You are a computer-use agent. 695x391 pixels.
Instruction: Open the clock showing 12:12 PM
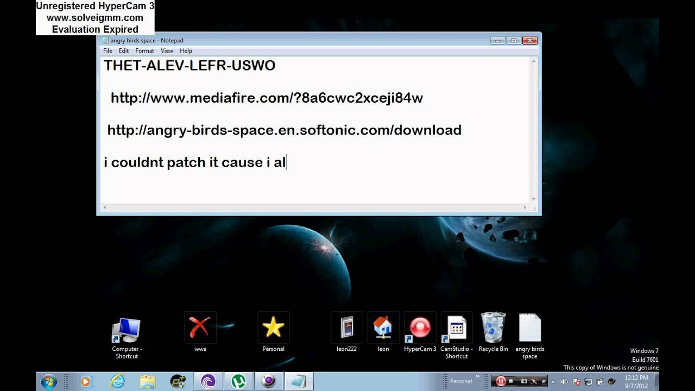click(636, 382)
